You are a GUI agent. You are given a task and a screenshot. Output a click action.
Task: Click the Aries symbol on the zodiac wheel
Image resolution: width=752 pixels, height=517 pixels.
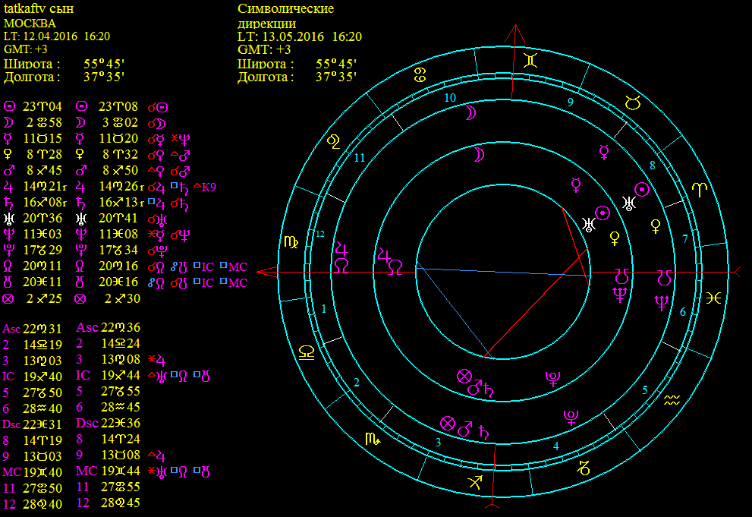tap(699, 190)
